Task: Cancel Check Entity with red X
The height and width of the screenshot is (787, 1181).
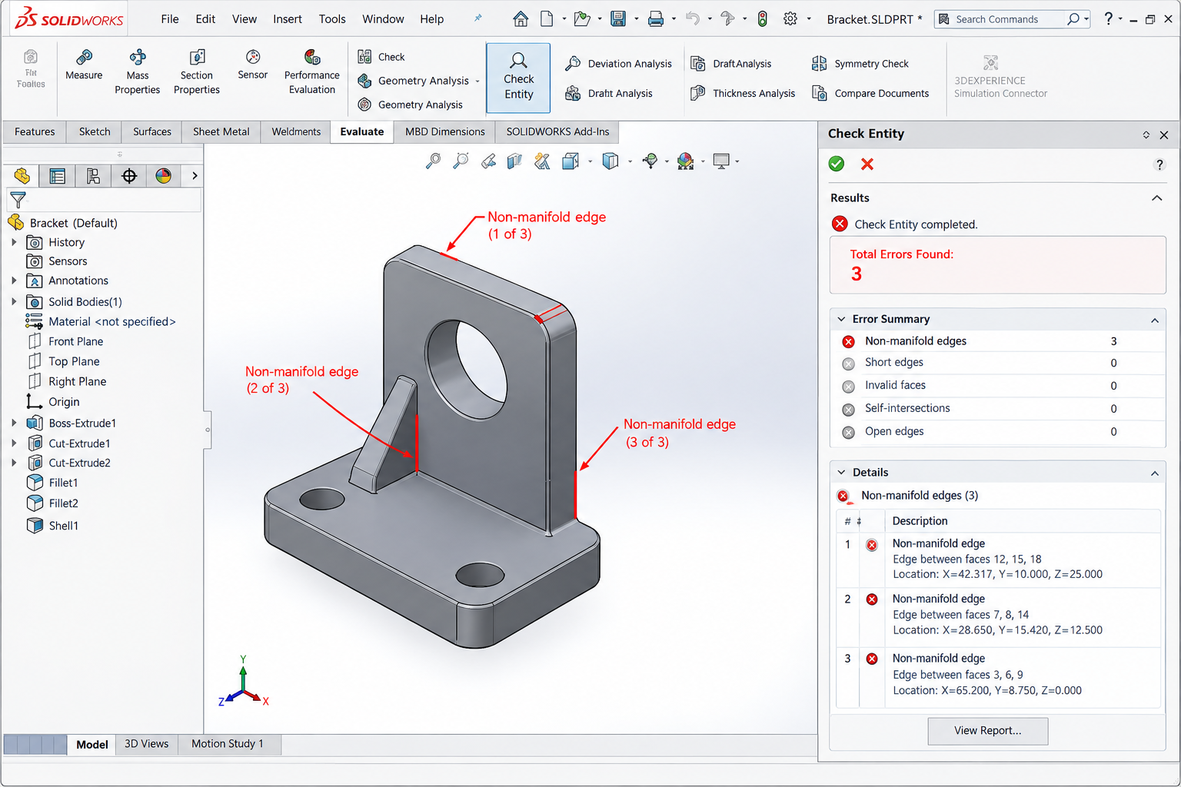Action: pos(867,164)
